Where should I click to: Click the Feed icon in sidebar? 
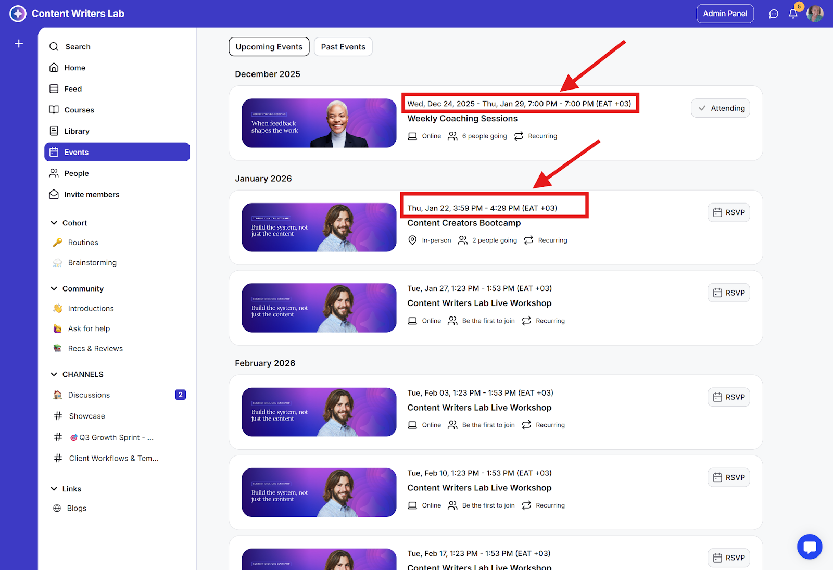(x=54, y=89)
